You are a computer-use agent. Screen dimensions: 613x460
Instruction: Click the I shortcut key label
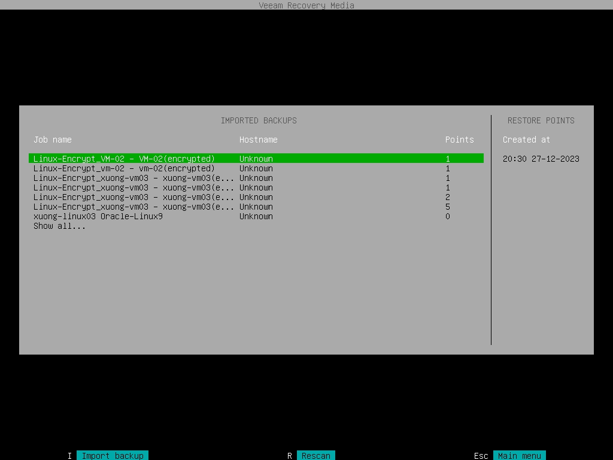[69, 456]
